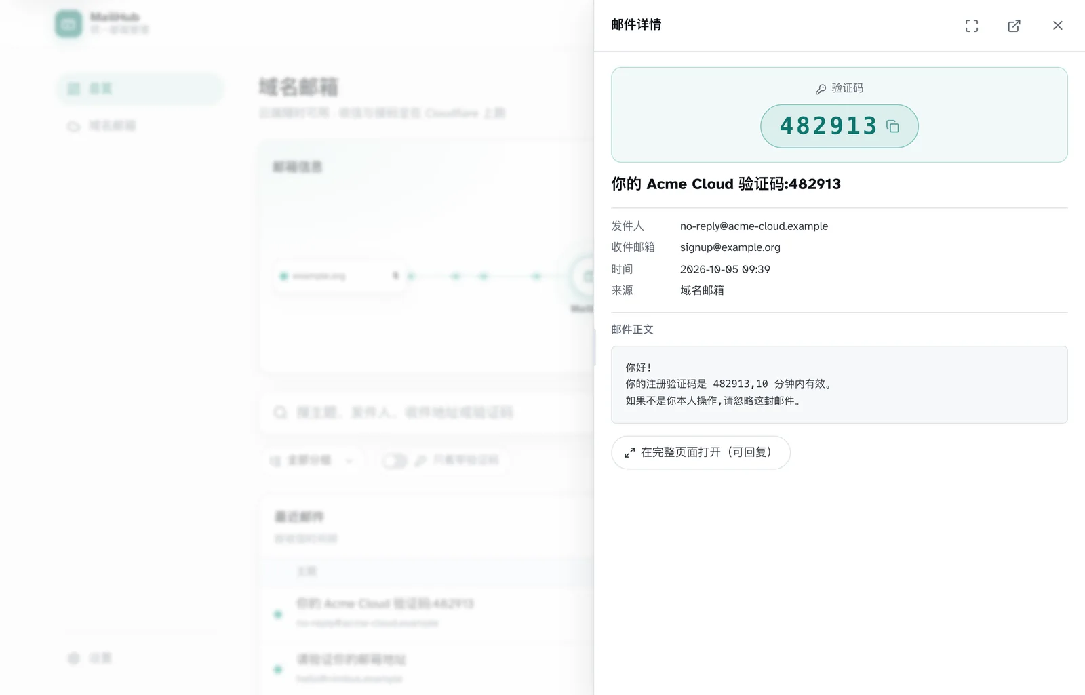Click the MailHub logo icon in background

click(68, 24)
